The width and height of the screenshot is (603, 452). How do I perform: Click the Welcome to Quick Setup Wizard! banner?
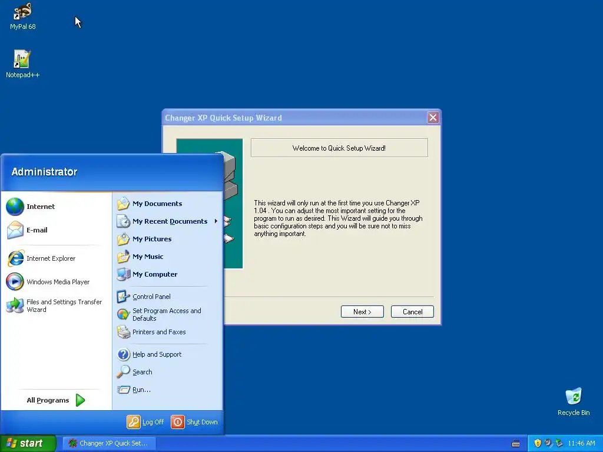click(x=339, y=148)
